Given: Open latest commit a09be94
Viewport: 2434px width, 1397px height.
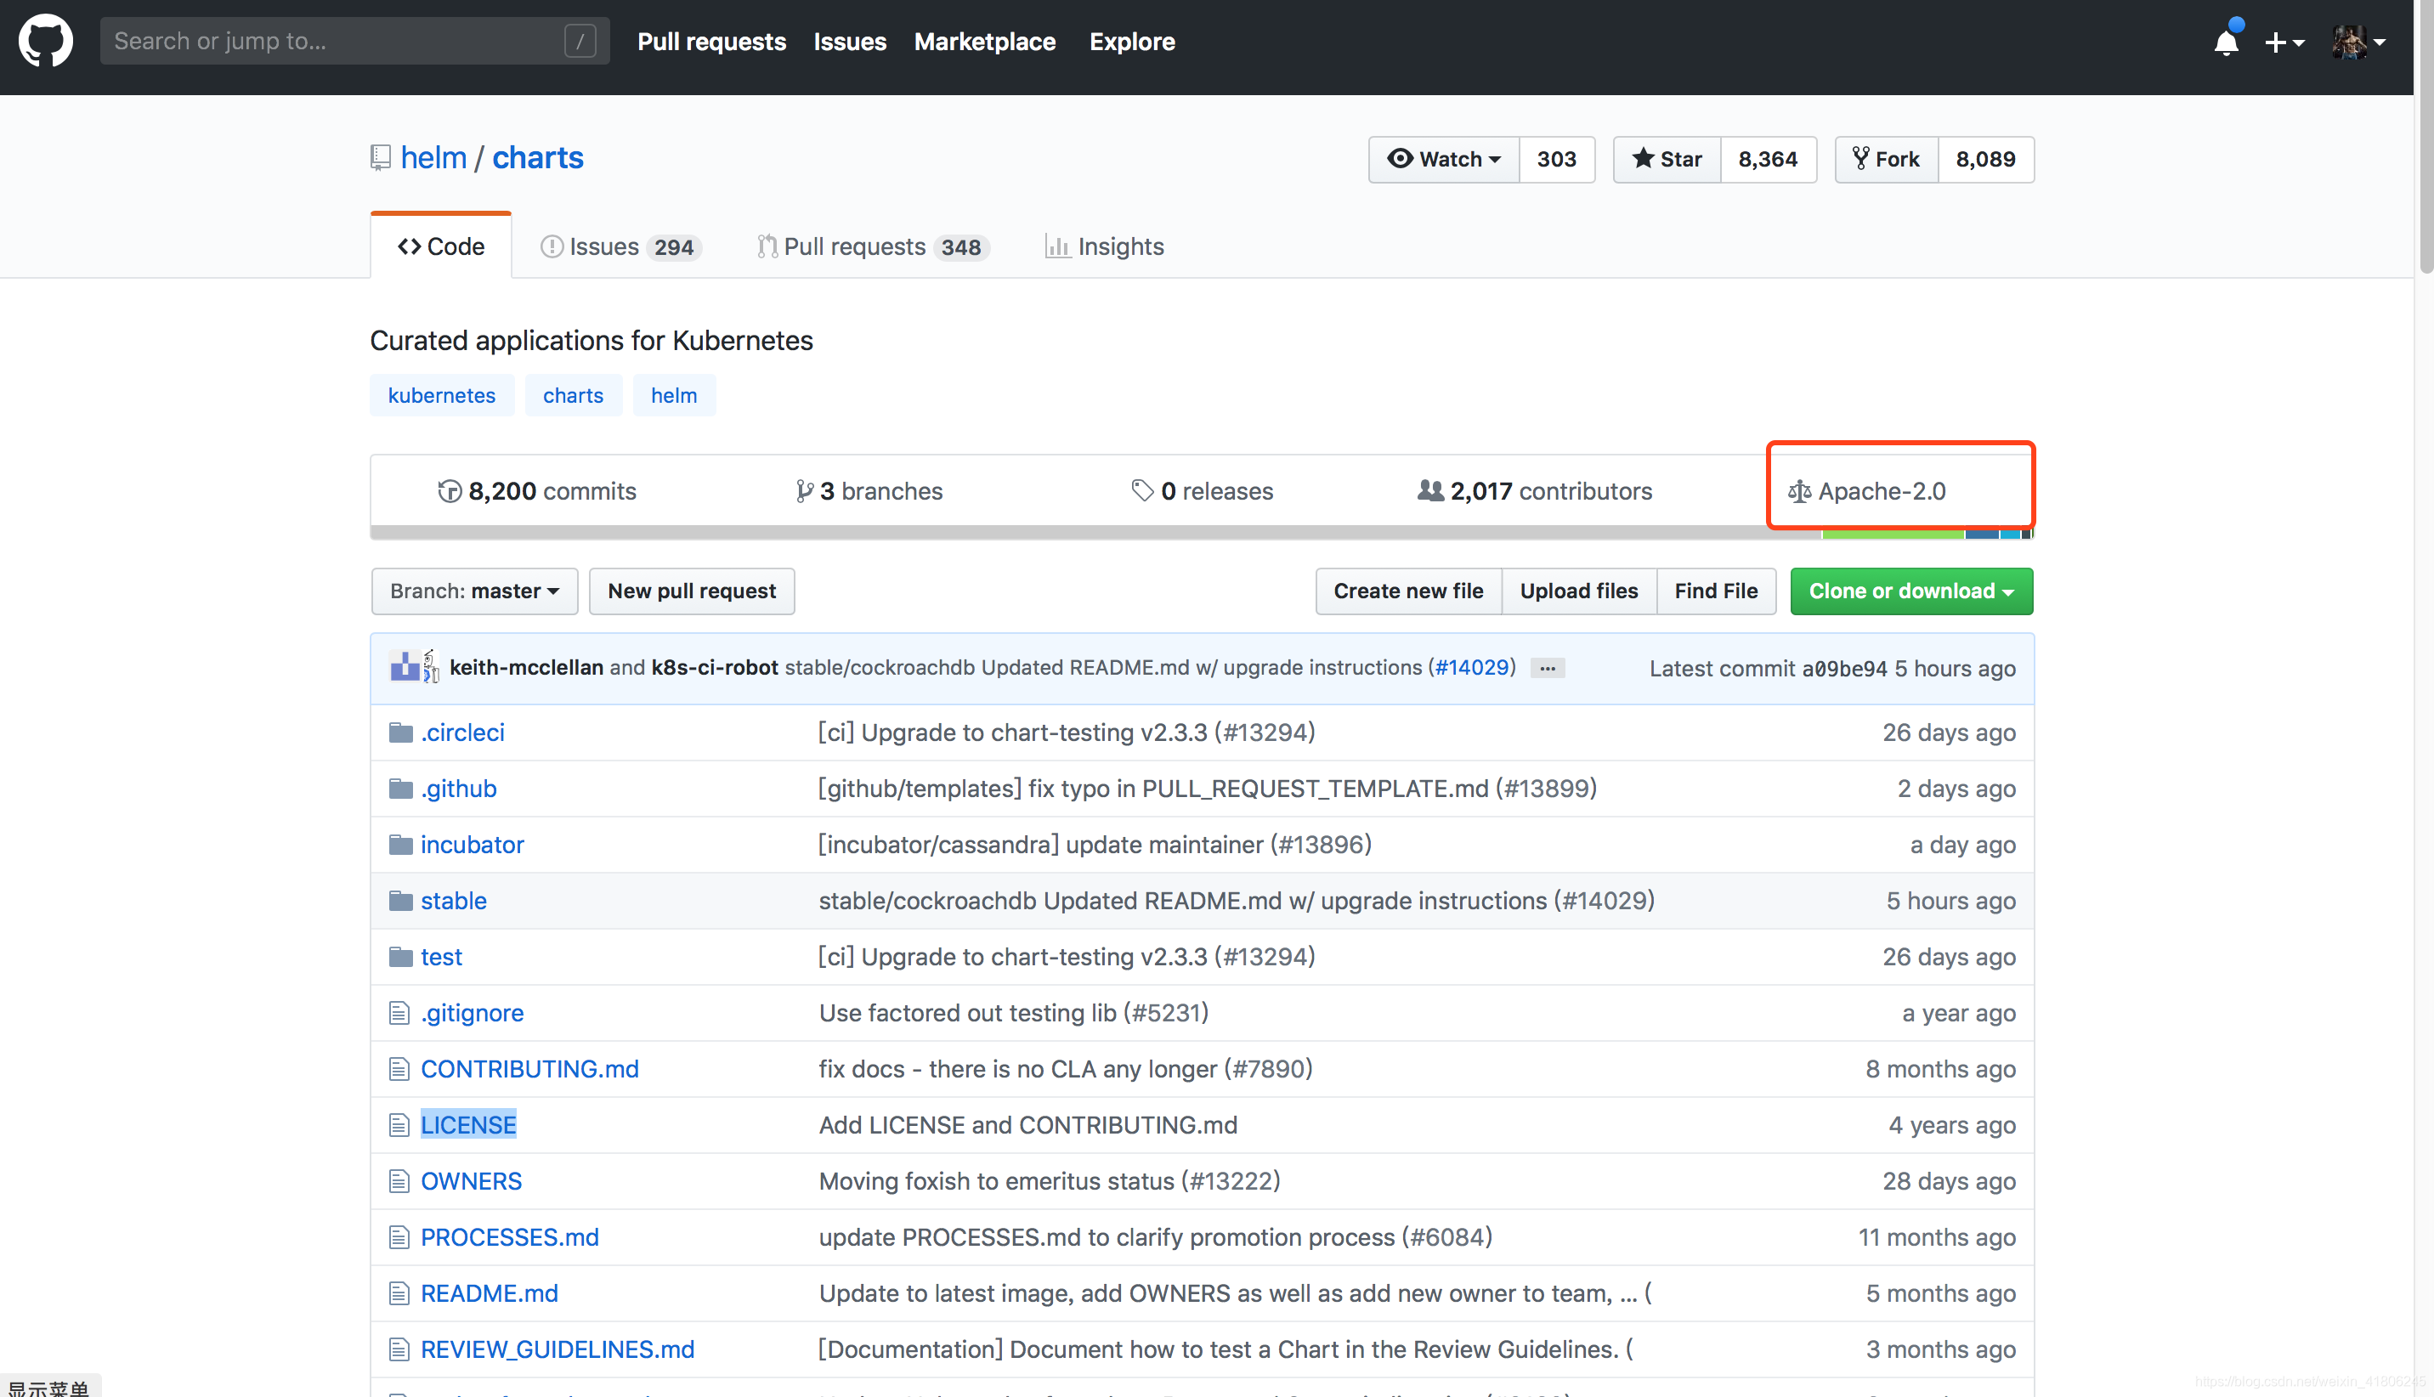Looking at the screenshot, I should click(x=1844, y=669).
